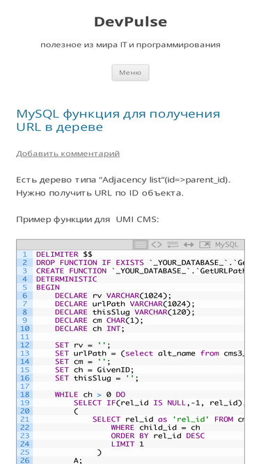Click code line CREATE FUNCTION
Screen dimensions: 261x464
(x=141, y=271)
